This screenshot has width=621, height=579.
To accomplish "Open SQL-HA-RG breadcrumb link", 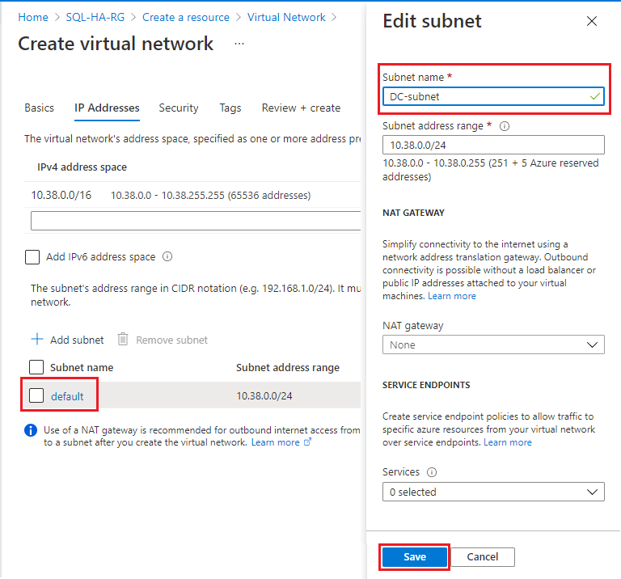I will pos(95,18).
